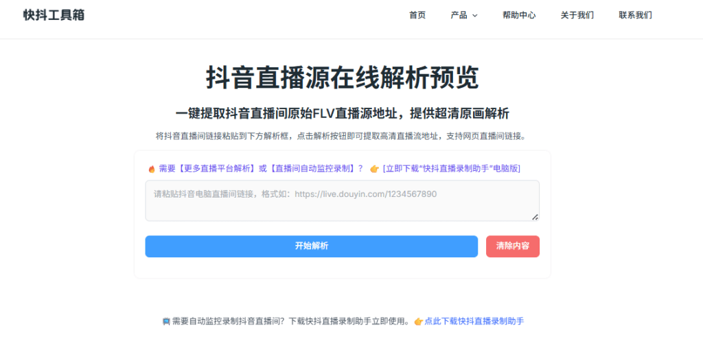Open 点此下载快抖直播录制助手 link

[474, 321]
